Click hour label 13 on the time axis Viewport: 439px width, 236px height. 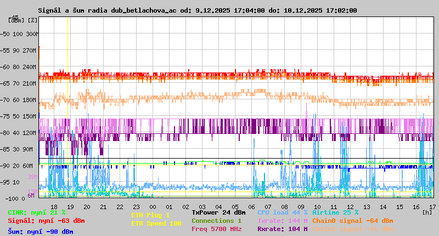(367, 207)
